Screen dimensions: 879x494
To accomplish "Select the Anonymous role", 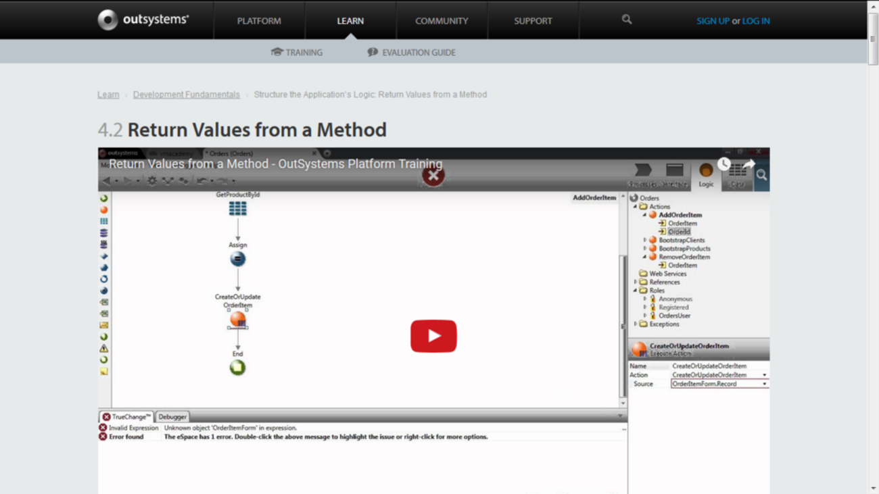I will point(675,299).
